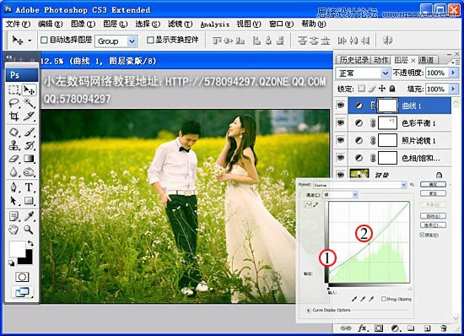This screenshot has height=336, width=464.
Task: Select the Clone Stamp tool
Action: click(x=13, y=145)
